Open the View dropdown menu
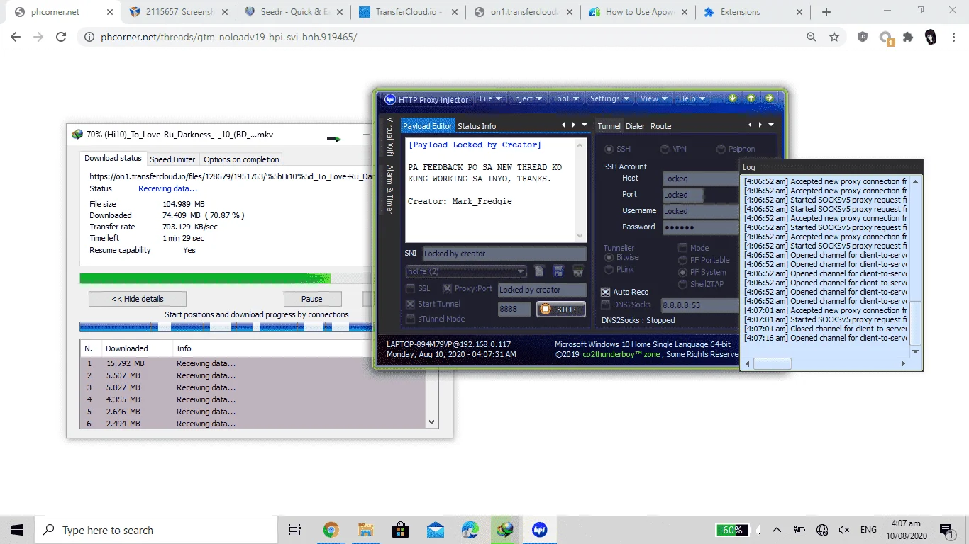The height and width of the screenshot is (544, 969). [x=653, y=98]
